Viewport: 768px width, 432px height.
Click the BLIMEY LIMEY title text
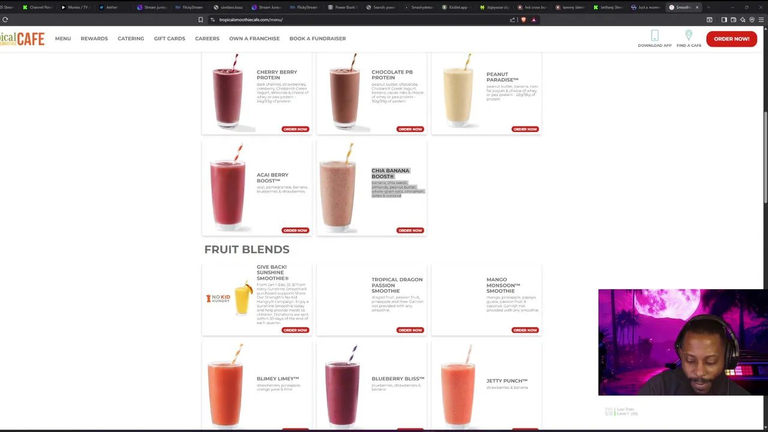click(278, 379)
